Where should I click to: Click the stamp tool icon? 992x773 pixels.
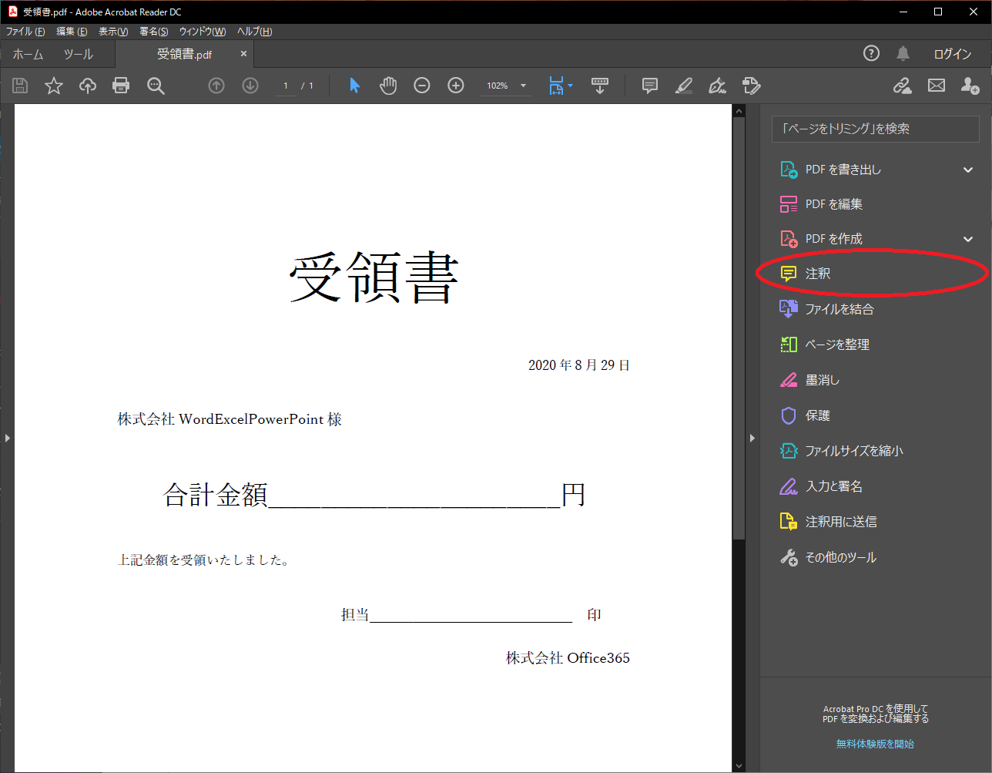pos(751,86)
